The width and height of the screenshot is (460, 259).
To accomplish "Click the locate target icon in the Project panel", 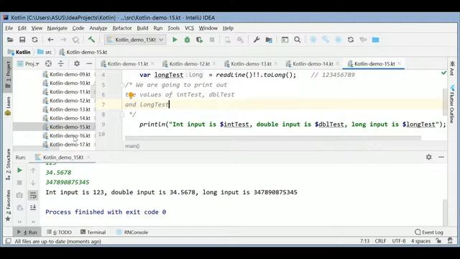I will 48,63.
